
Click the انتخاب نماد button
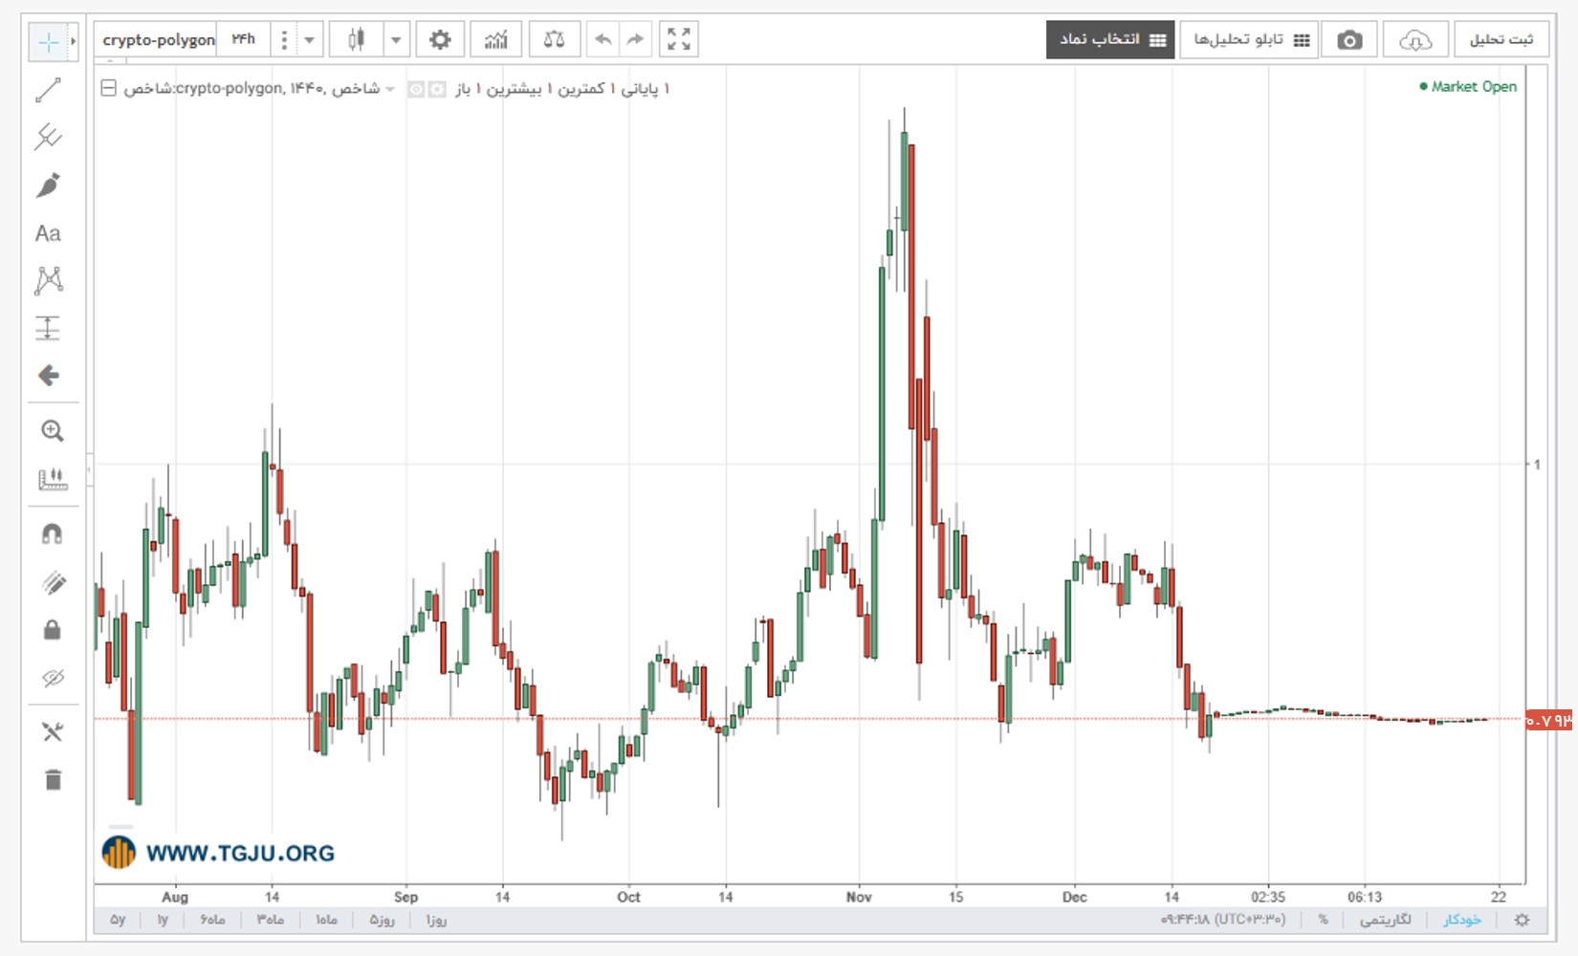click(x=1110, y=40)
